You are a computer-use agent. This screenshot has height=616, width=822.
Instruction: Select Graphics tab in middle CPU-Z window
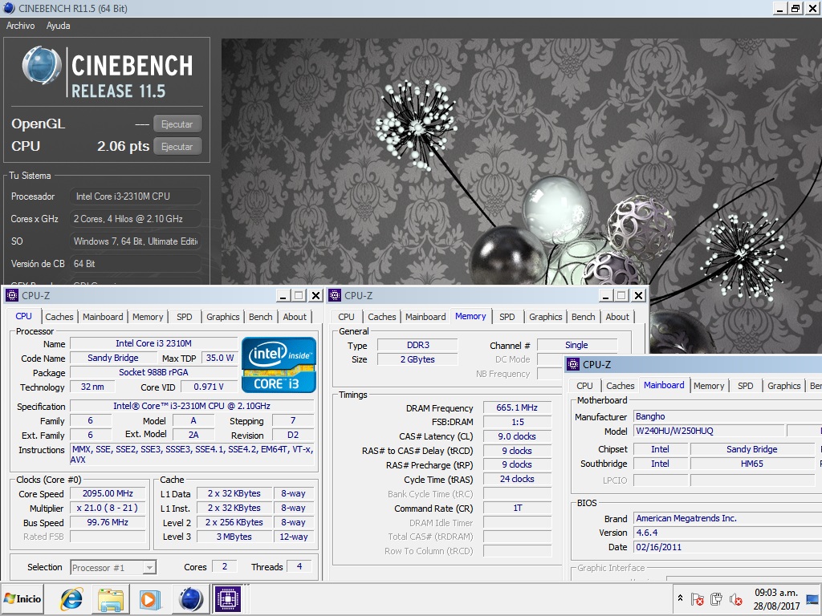click(546, 317)
